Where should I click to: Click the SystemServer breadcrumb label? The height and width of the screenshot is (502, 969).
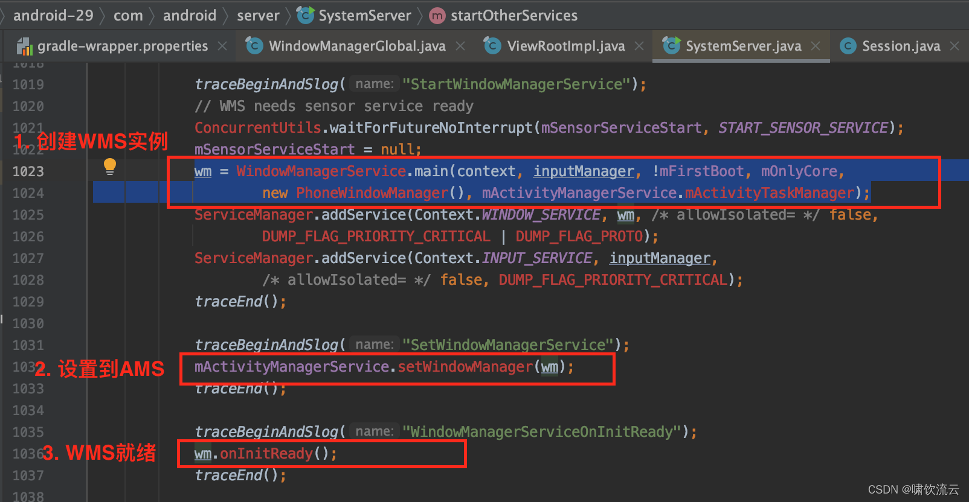click(x=365, y=15)
